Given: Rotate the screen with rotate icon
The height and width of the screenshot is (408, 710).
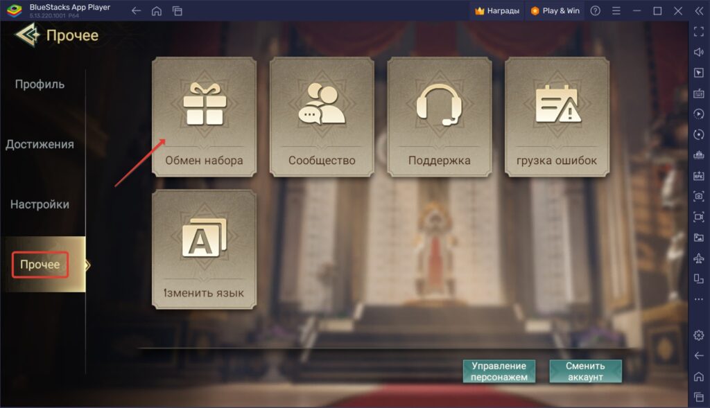Looking at the screenshot, I should point(699,133).
